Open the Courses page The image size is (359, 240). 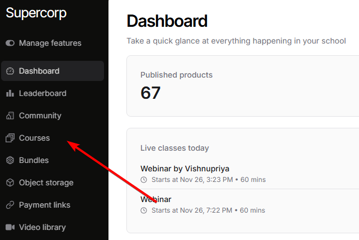[34, 138]
